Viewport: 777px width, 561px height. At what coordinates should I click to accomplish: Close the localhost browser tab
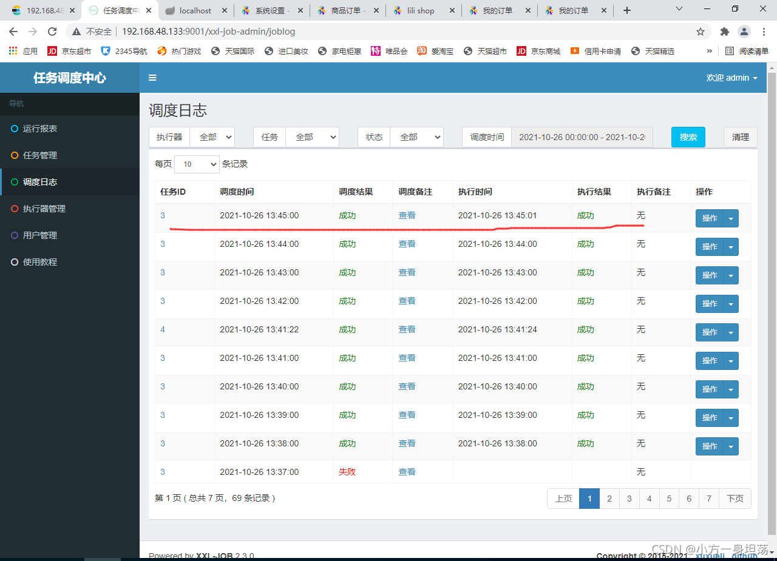pyautogui.click(x=224, y=10)
